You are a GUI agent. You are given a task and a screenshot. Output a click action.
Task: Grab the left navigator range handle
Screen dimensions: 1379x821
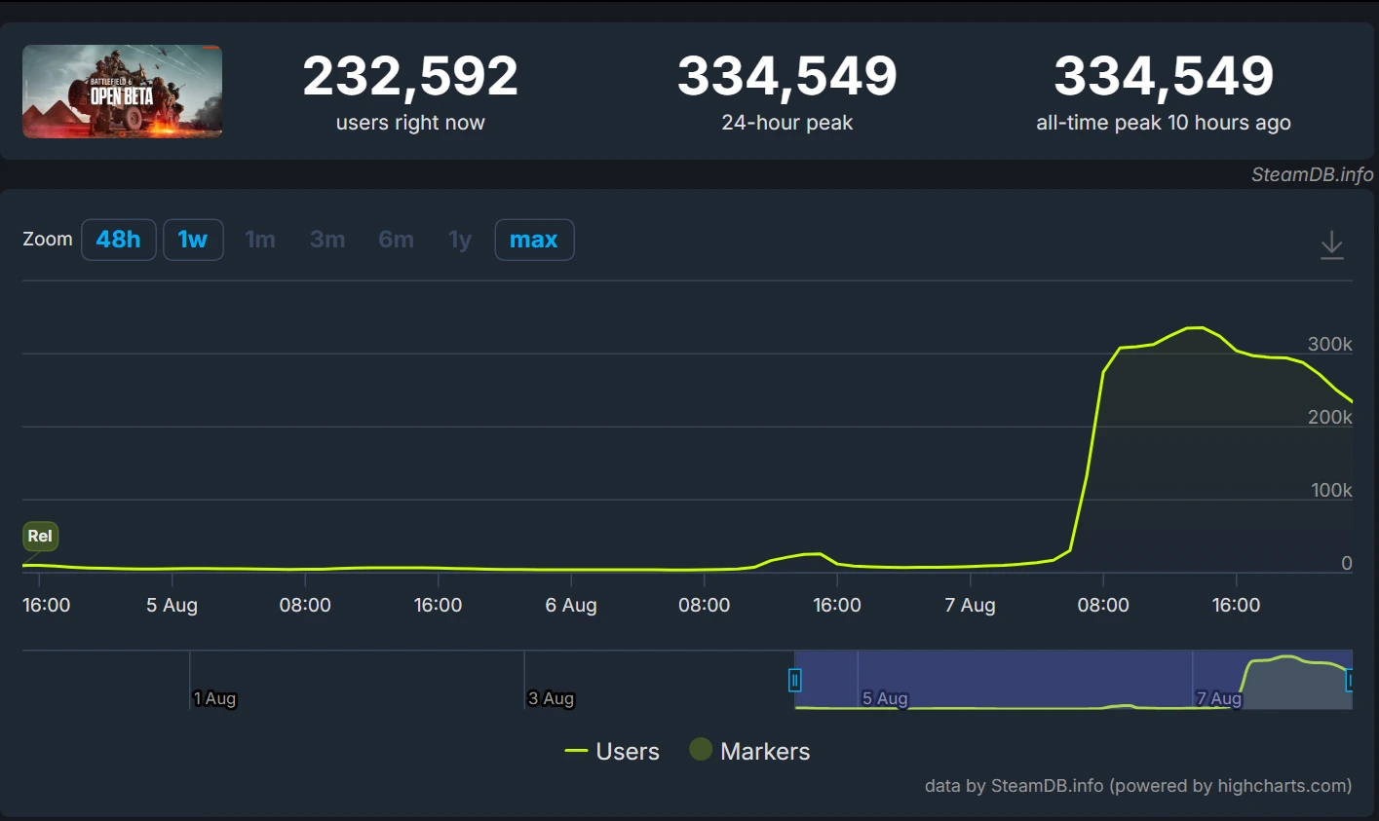pyautogui.click(x=795, y=680)
